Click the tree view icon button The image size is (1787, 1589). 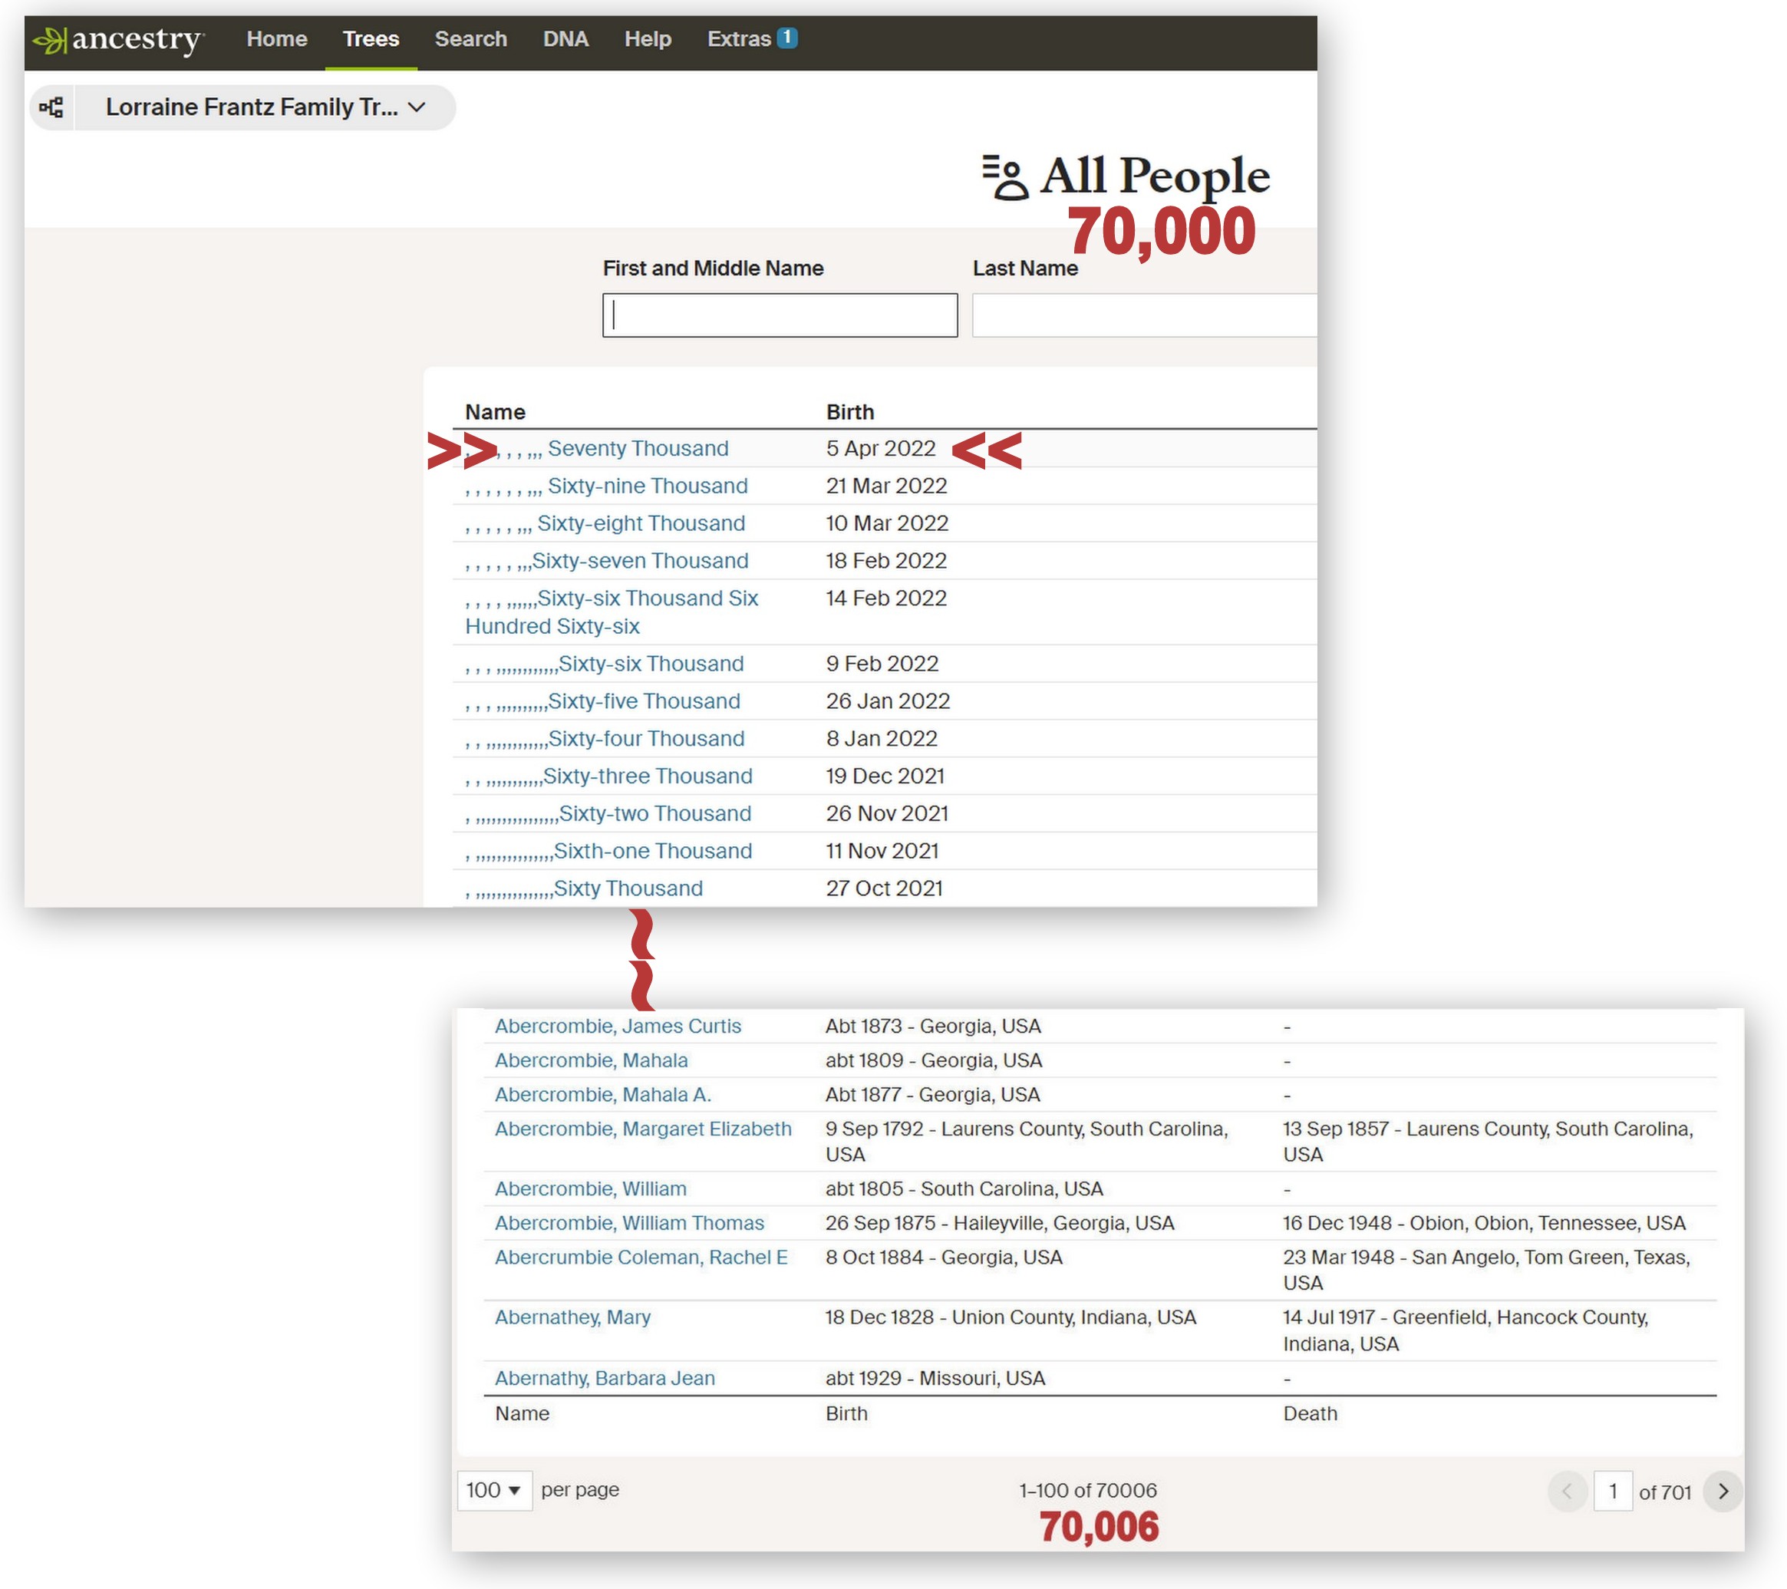(x=51, y=107)
